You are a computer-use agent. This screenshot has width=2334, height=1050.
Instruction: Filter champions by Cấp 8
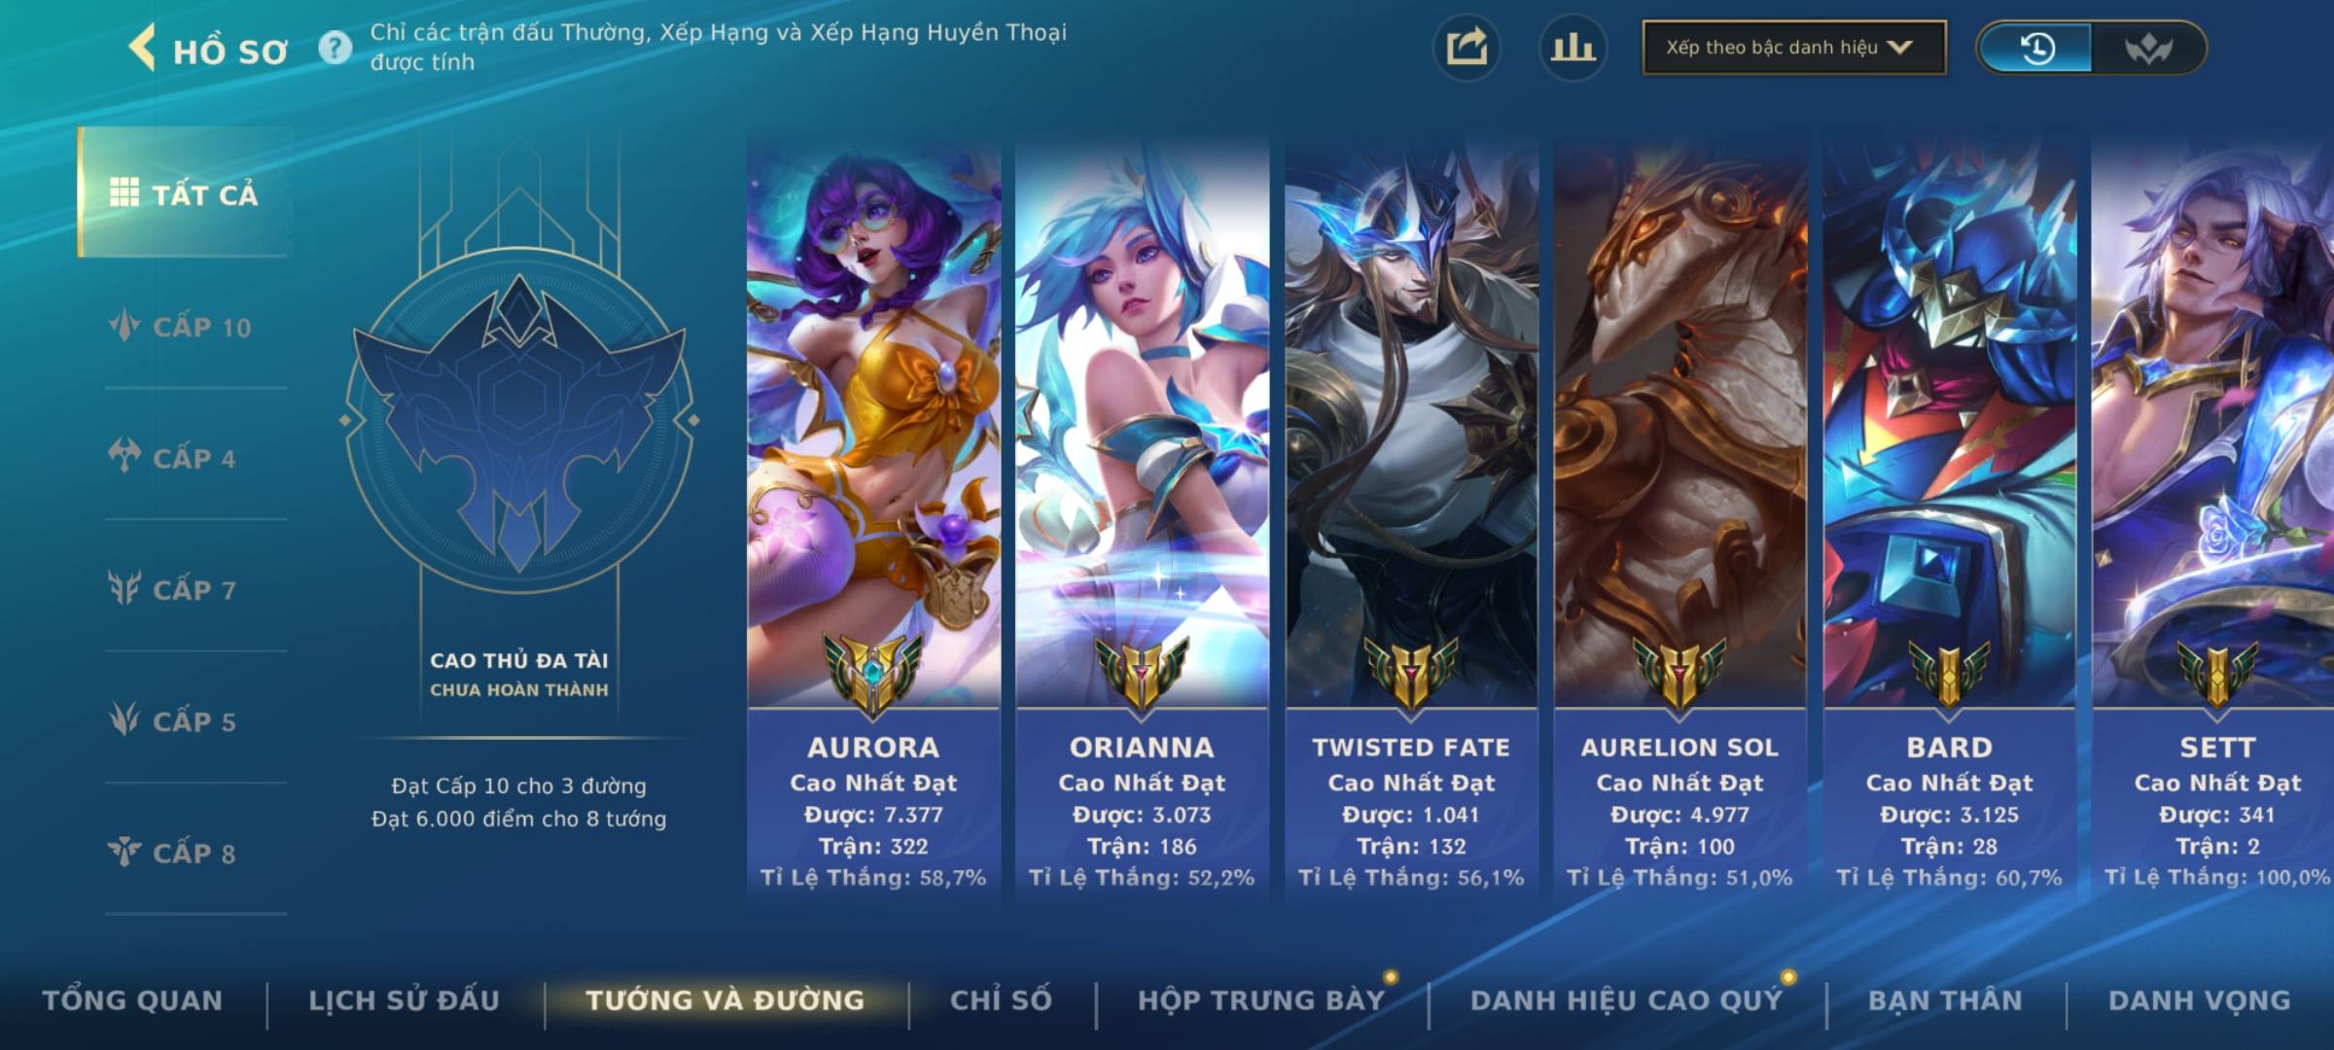coord(173,853)
